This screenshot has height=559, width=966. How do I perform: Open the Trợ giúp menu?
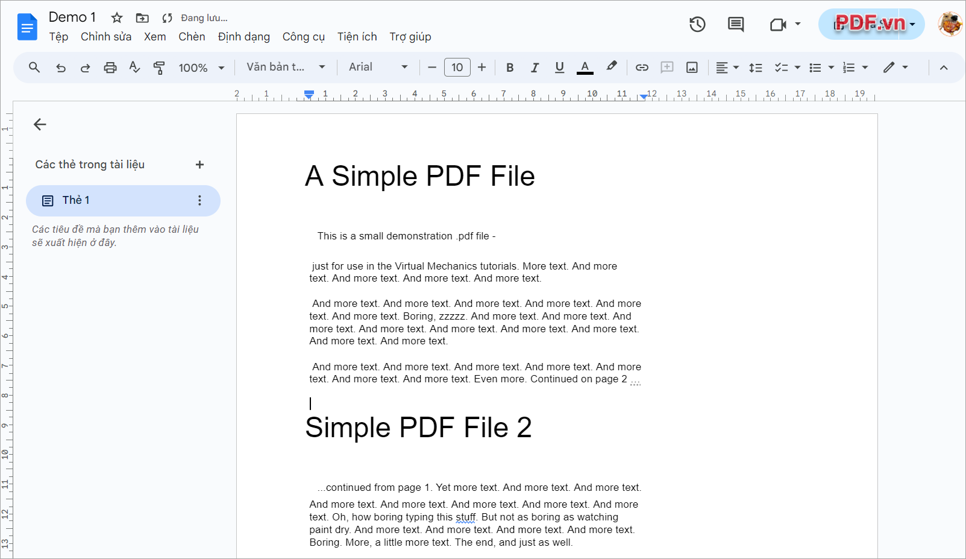pyautogui.click(x=410, y=37)
